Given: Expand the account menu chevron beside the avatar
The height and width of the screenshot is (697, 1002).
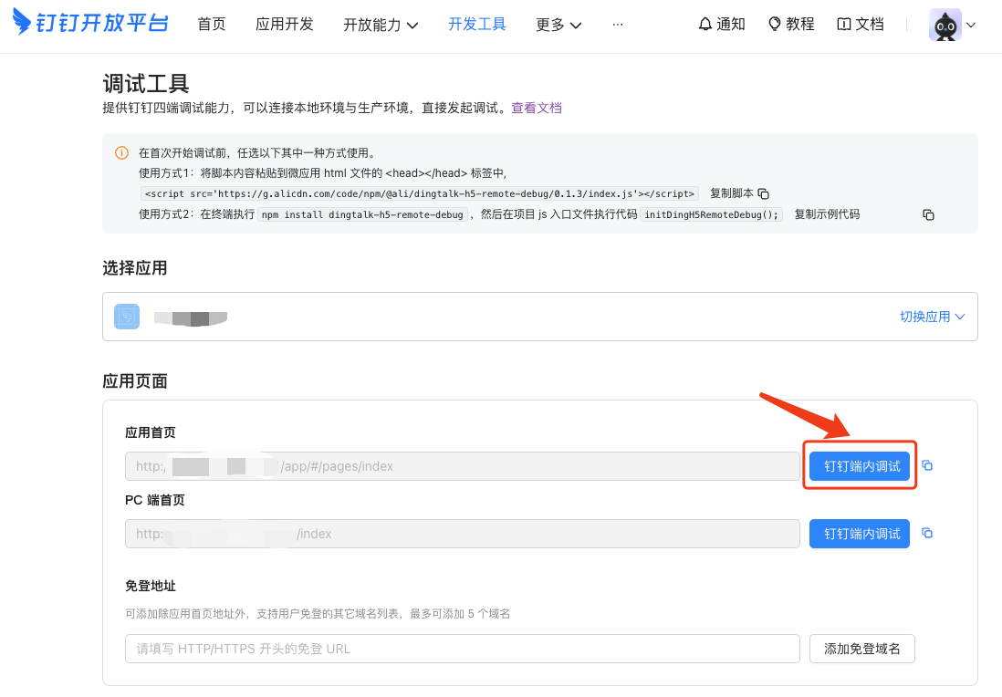Looking at the screenshot, I should 971,25.
